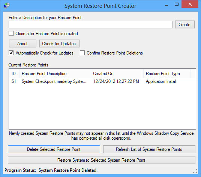Image resolution: width=201 pixels, height=177 pixels.
Task: Focus the restore point description text field
Action: 90,25
